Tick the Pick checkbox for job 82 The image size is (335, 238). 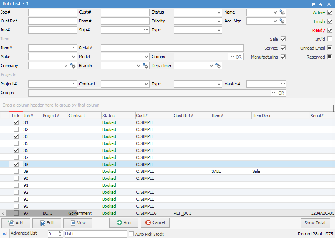tap(16, 129)
